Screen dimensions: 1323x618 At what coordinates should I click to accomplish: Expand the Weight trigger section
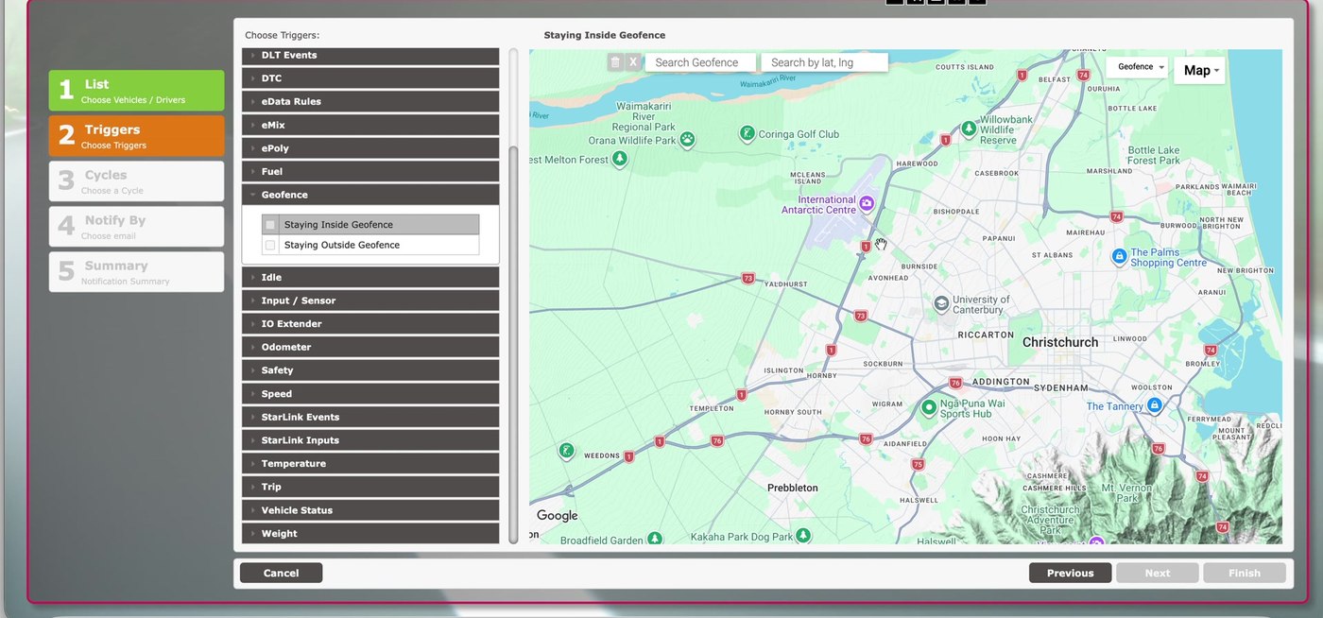tap(370, 533)
